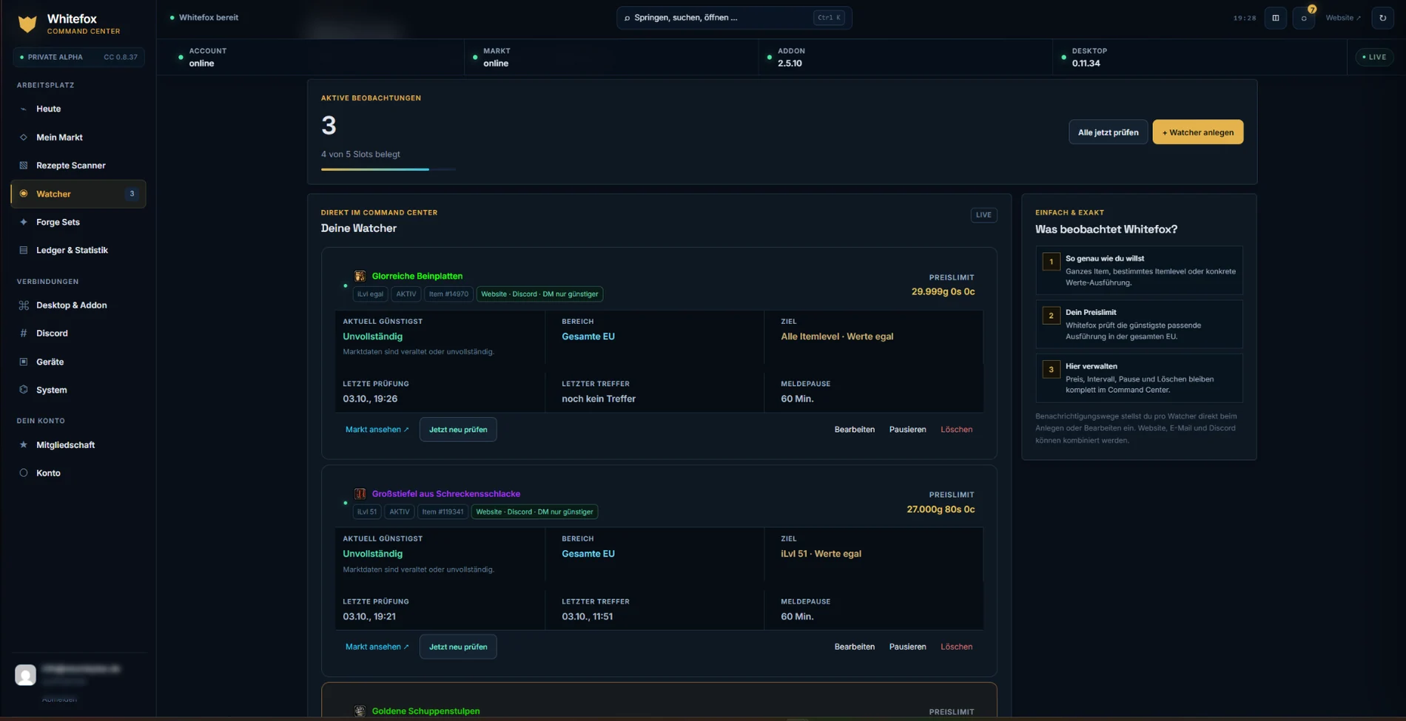Click the PRIVATE ALPHA version badge

tap(78, 57)
